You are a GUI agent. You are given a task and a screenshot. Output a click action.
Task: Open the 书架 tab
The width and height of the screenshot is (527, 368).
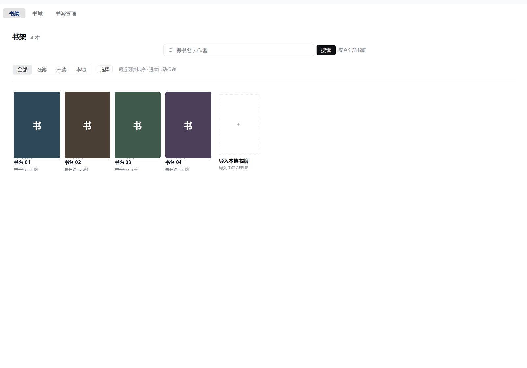click(x=14, y=13)
